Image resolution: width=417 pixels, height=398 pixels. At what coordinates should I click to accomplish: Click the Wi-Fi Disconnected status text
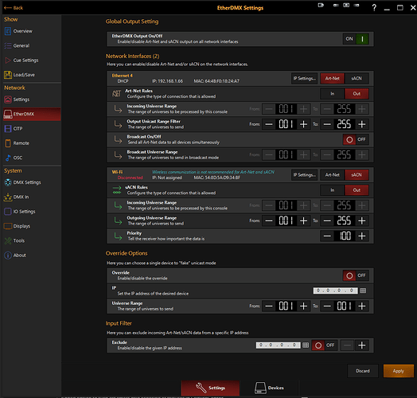click(x=130, y=178)
